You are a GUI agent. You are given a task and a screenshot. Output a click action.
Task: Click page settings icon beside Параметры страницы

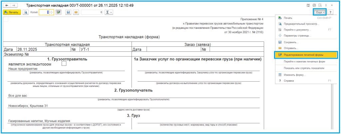[280, 35]
